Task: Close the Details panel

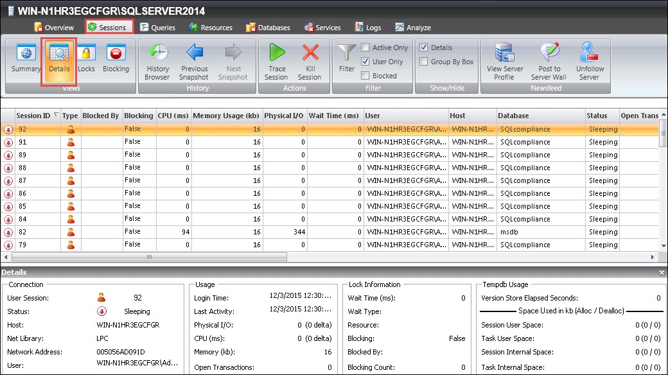Action: [662, 273]
